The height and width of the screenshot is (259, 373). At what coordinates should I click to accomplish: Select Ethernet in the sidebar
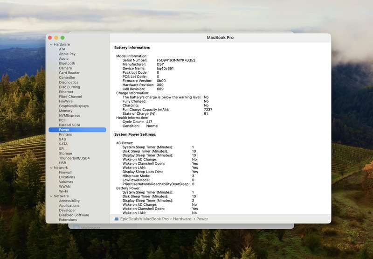66,92
